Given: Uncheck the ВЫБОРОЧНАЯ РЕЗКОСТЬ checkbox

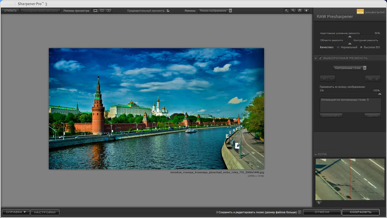Looking at the screenshot, I should tap(320, 58).
